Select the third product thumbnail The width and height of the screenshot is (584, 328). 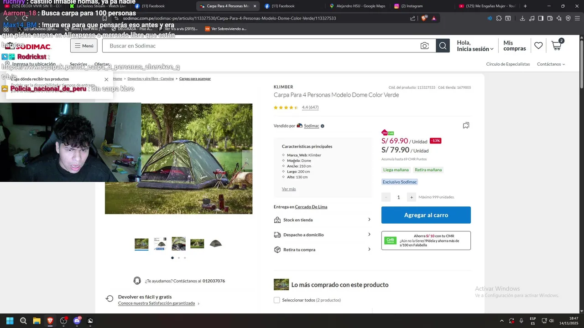tap(178, 244)
